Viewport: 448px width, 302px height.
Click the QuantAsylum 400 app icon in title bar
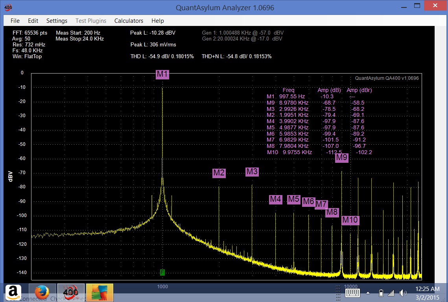(x=8, y=7)
